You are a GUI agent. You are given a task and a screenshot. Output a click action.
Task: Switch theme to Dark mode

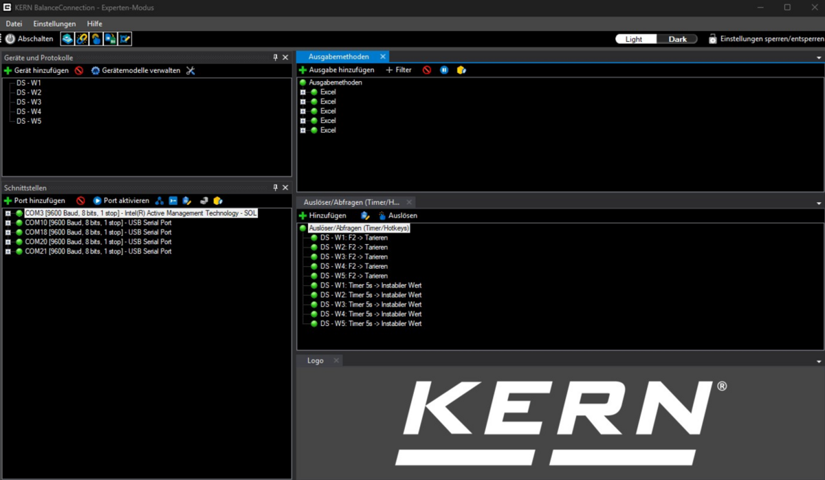point(677,39)
